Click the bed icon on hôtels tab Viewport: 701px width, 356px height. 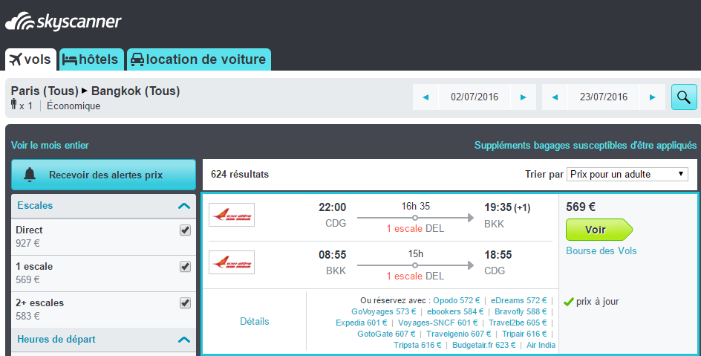tap(69, 60)
